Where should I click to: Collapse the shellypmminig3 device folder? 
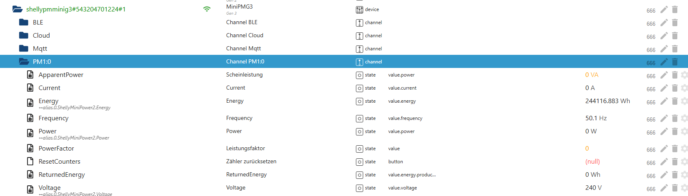17,9
